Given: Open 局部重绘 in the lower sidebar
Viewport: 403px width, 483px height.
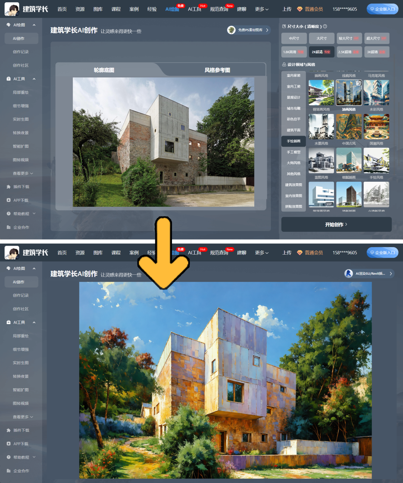Looking at the screenshot, I should pos(21,336).
